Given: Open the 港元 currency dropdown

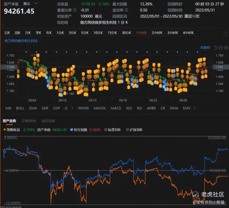Looking at the screenshot, I should pos(30,3).
